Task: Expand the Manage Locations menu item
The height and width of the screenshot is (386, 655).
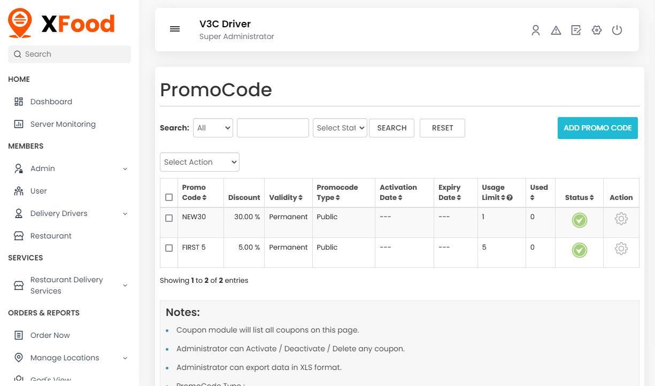Action: pyautogui.click(x=64, y=358)
